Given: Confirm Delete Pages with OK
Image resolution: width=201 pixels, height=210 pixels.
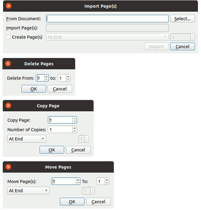Looking at the screenshot, I should coord(34,89).
